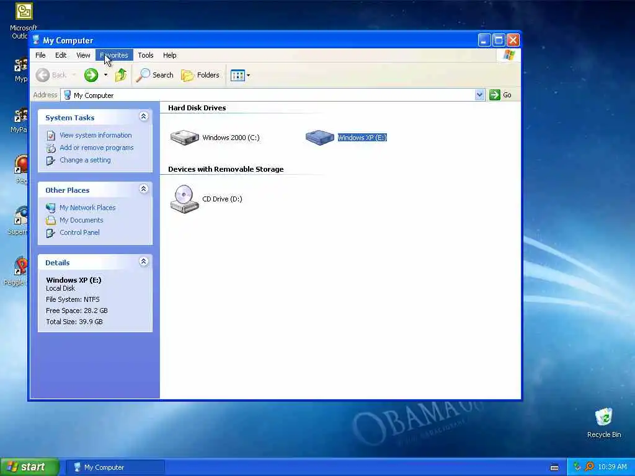Viewport: 635px width, 476px height.
Task: Click the Total Size: 39.9 GB text
Action: [x=74, y=322]
